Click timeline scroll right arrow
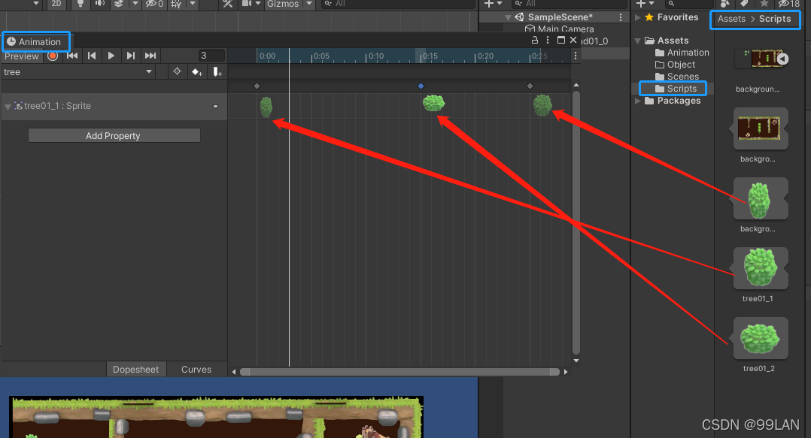This screenshot has width=811, height=438. click(566, 372)
